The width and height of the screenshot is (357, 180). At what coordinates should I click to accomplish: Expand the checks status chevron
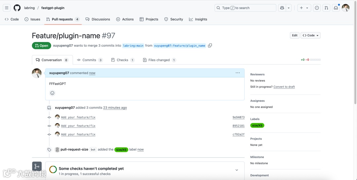tap(237, 170)
